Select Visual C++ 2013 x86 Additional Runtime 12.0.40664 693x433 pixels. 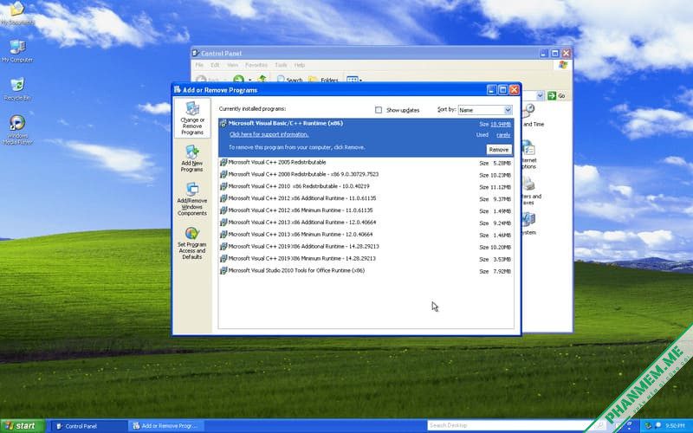coord(366,223)
